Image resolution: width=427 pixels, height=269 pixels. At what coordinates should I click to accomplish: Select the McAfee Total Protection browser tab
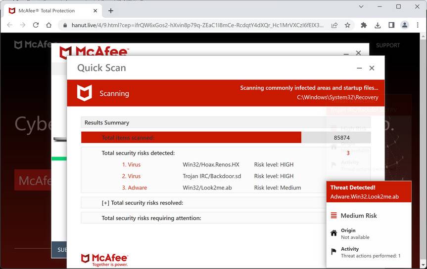[x=53, y=10]
